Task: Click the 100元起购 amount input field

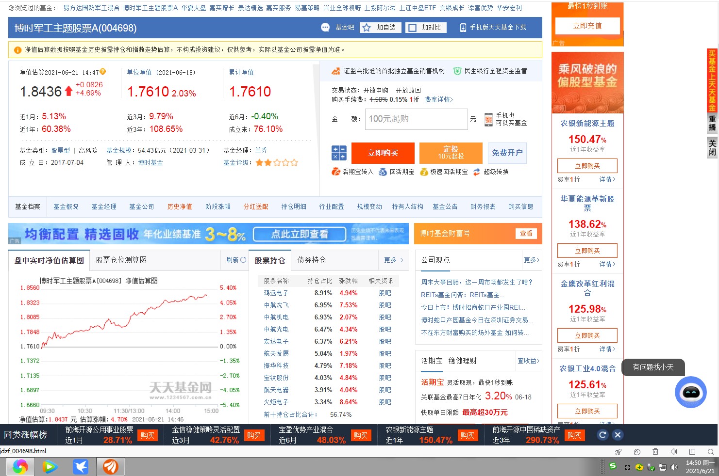Action: pos(417,119)
